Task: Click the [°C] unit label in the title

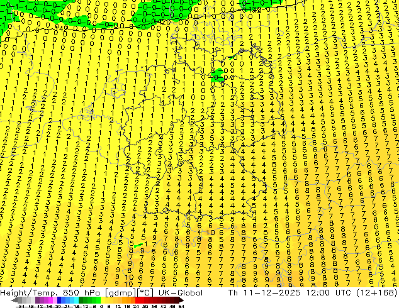Action: tap(145, 293)
